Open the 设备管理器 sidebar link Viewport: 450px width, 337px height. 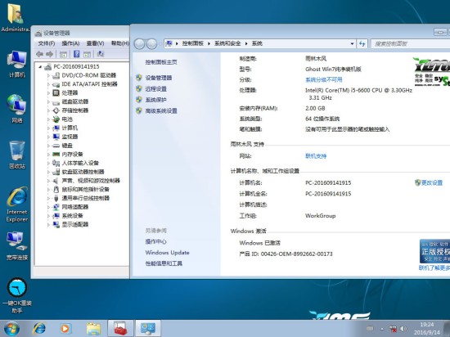159,78
